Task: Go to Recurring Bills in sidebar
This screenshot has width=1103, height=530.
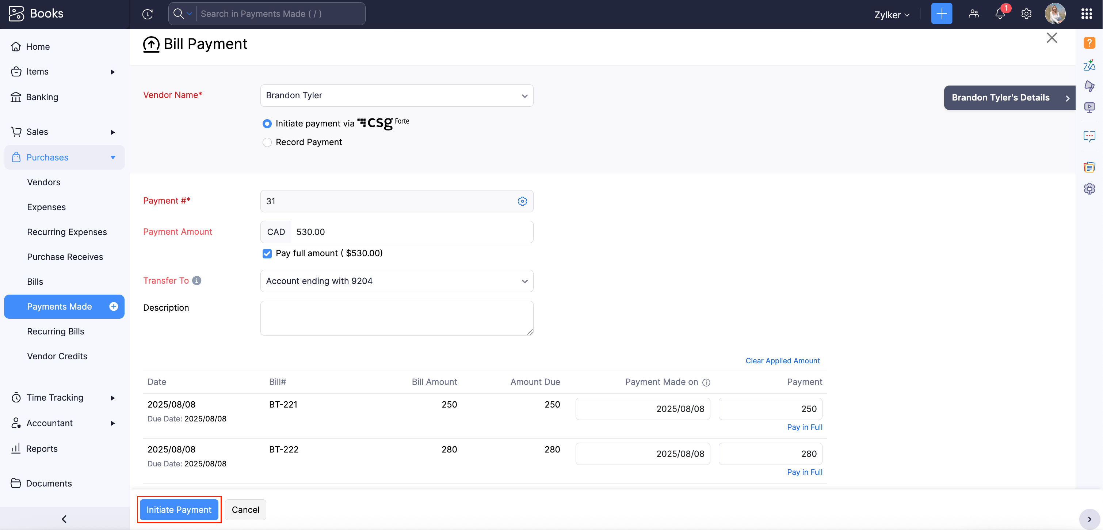Action: (x=56, y=331)
